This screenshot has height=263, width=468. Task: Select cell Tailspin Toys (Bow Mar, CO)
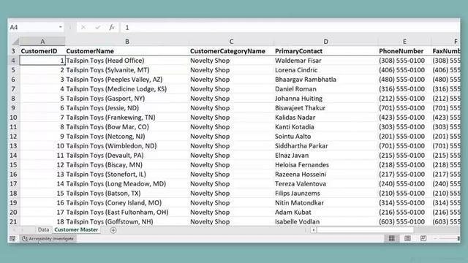[127, 127]
